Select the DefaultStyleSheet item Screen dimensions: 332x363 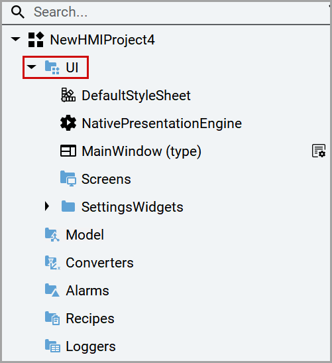(136, 96)
